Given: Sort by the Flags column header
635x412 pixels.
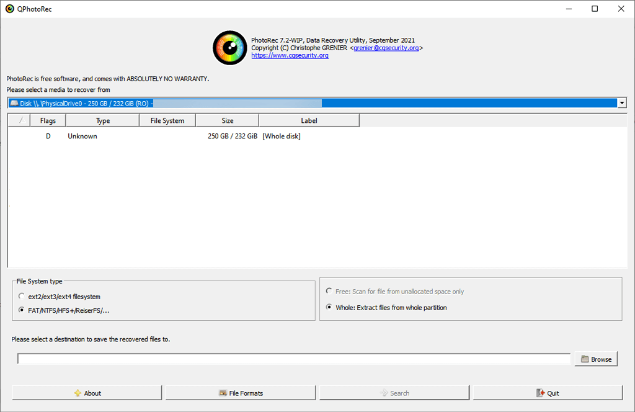Looking at the screenshot, I should (x=48, y=120).
